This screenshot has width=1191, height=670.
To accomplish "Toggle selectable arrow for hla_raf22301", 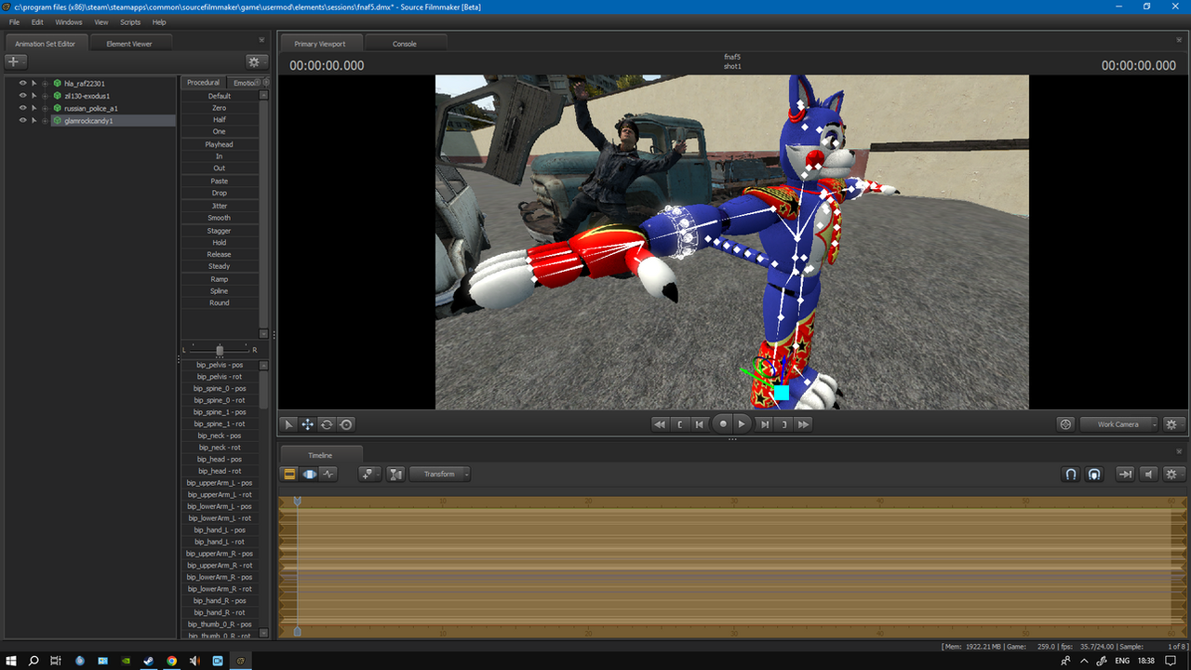I will point(34,83).
